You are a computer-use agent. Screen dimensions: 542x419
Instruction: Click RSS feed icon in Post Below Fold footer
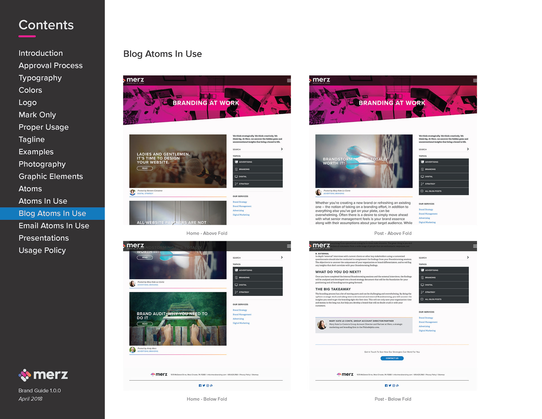(397, 385)
